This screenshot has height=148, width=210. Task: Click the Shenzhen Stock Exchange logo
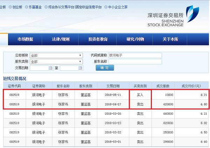pyautogui.click(x=173, y=16)
